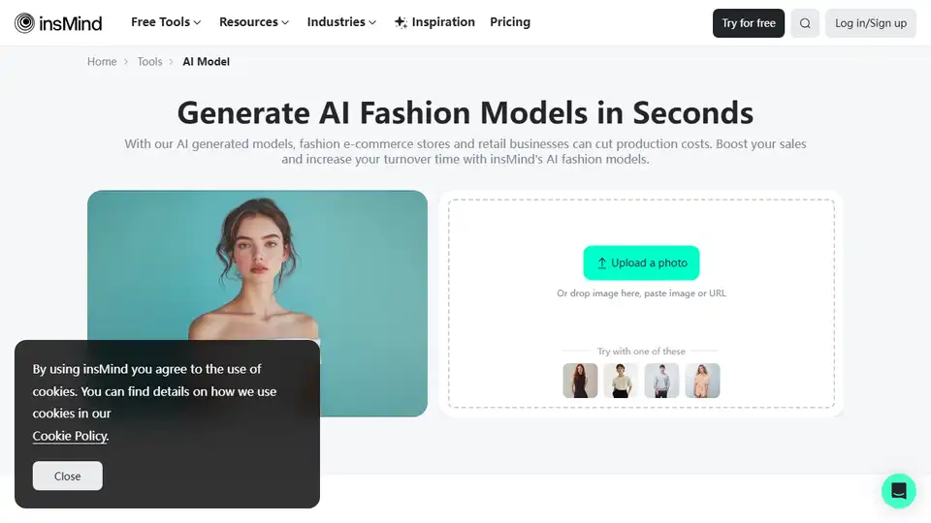The height and width of the screenshot is (523, 931).
Task: Click the Generate AI Fashion Models heading
Action: pyautogui.click(x=465, y=112)
